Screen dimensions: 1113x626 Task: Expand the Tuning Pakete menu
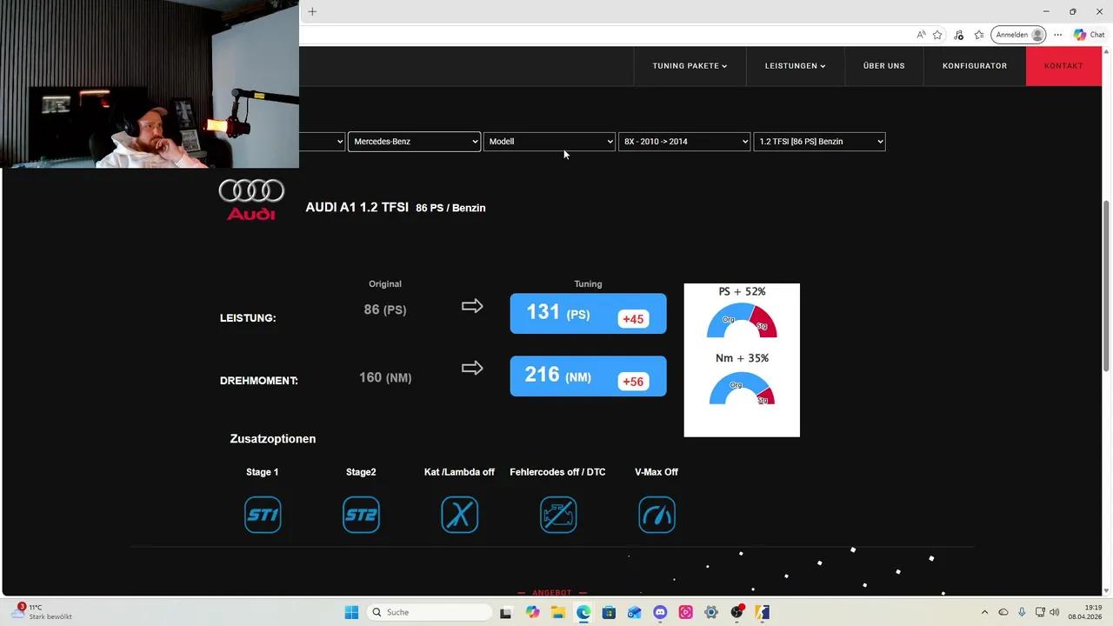click(690, 66)
